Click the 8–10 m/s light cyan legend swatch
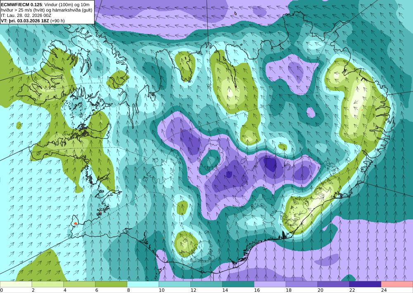413x293 pixels. tap(143, 284)
